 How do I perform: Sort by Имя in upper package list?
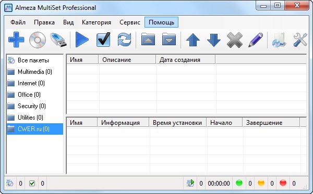(x=82, y=60)
